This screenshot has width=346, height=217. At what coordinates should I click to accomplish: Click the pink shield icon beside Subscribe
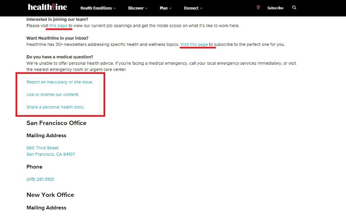[258, 7]
